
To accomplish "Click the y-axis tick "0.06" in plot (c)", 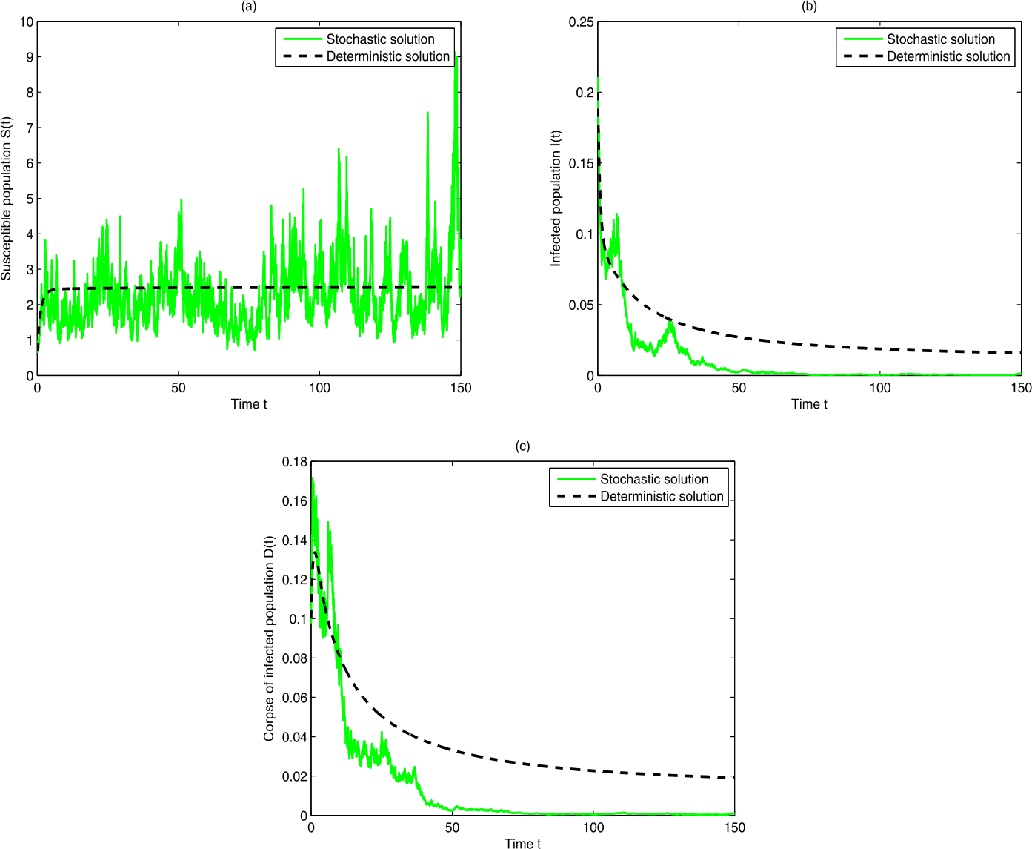I will [295, 698].
